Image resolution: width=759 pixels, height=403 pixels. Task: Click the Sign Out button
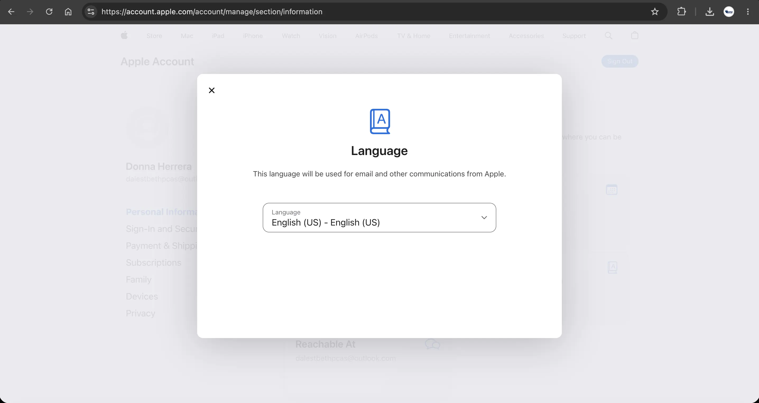click(x=620, y=61)
